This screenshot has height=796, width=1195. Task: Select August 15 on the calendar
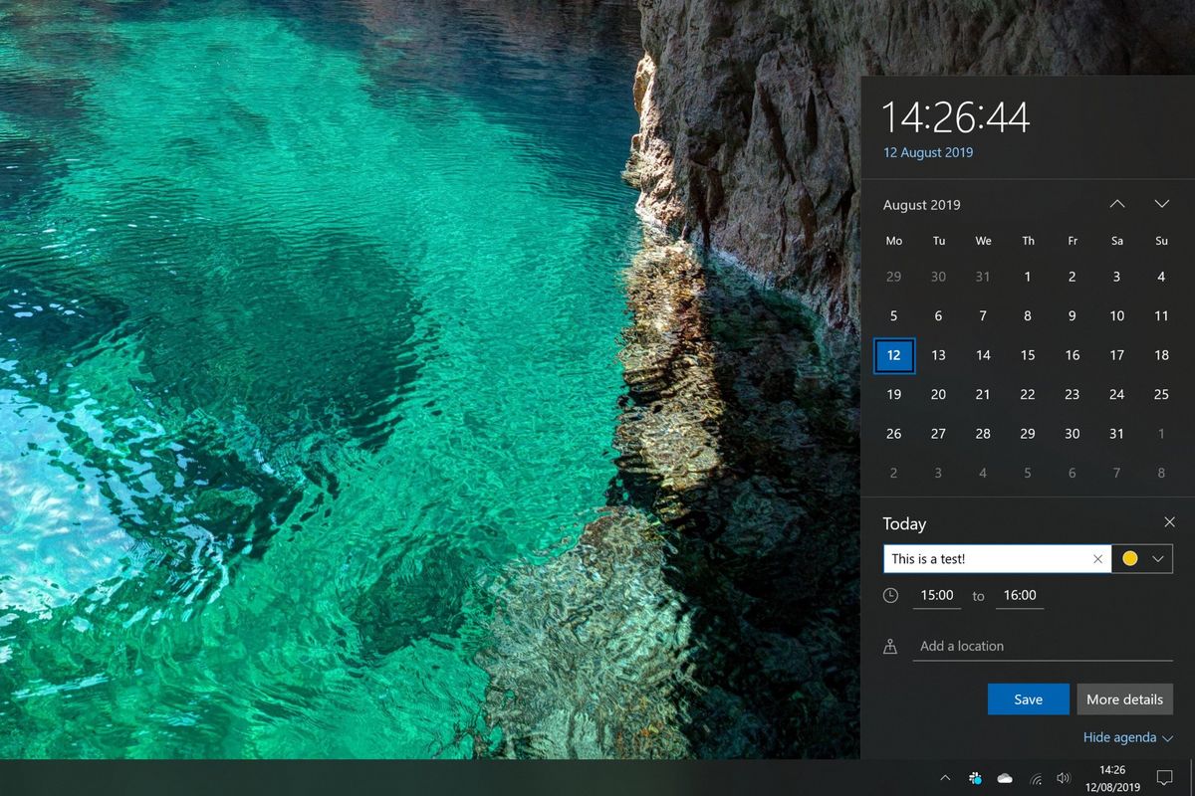(1028, 355)
